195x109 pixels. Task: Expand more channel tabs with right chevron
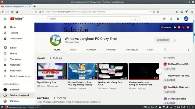(189, 50)
